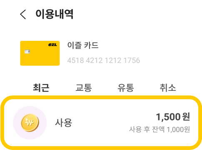Click the 1,500원 amount

[x=173, y=117]
